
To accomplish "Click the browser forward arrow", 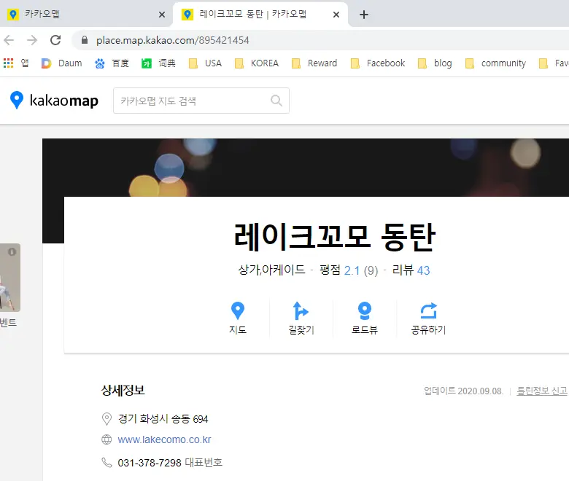I will pyautogui.click(x=32, y=40).
